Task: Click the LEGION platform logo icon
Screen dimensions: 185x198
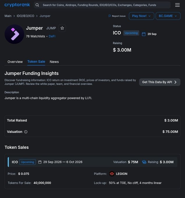Action: (112, 174)
